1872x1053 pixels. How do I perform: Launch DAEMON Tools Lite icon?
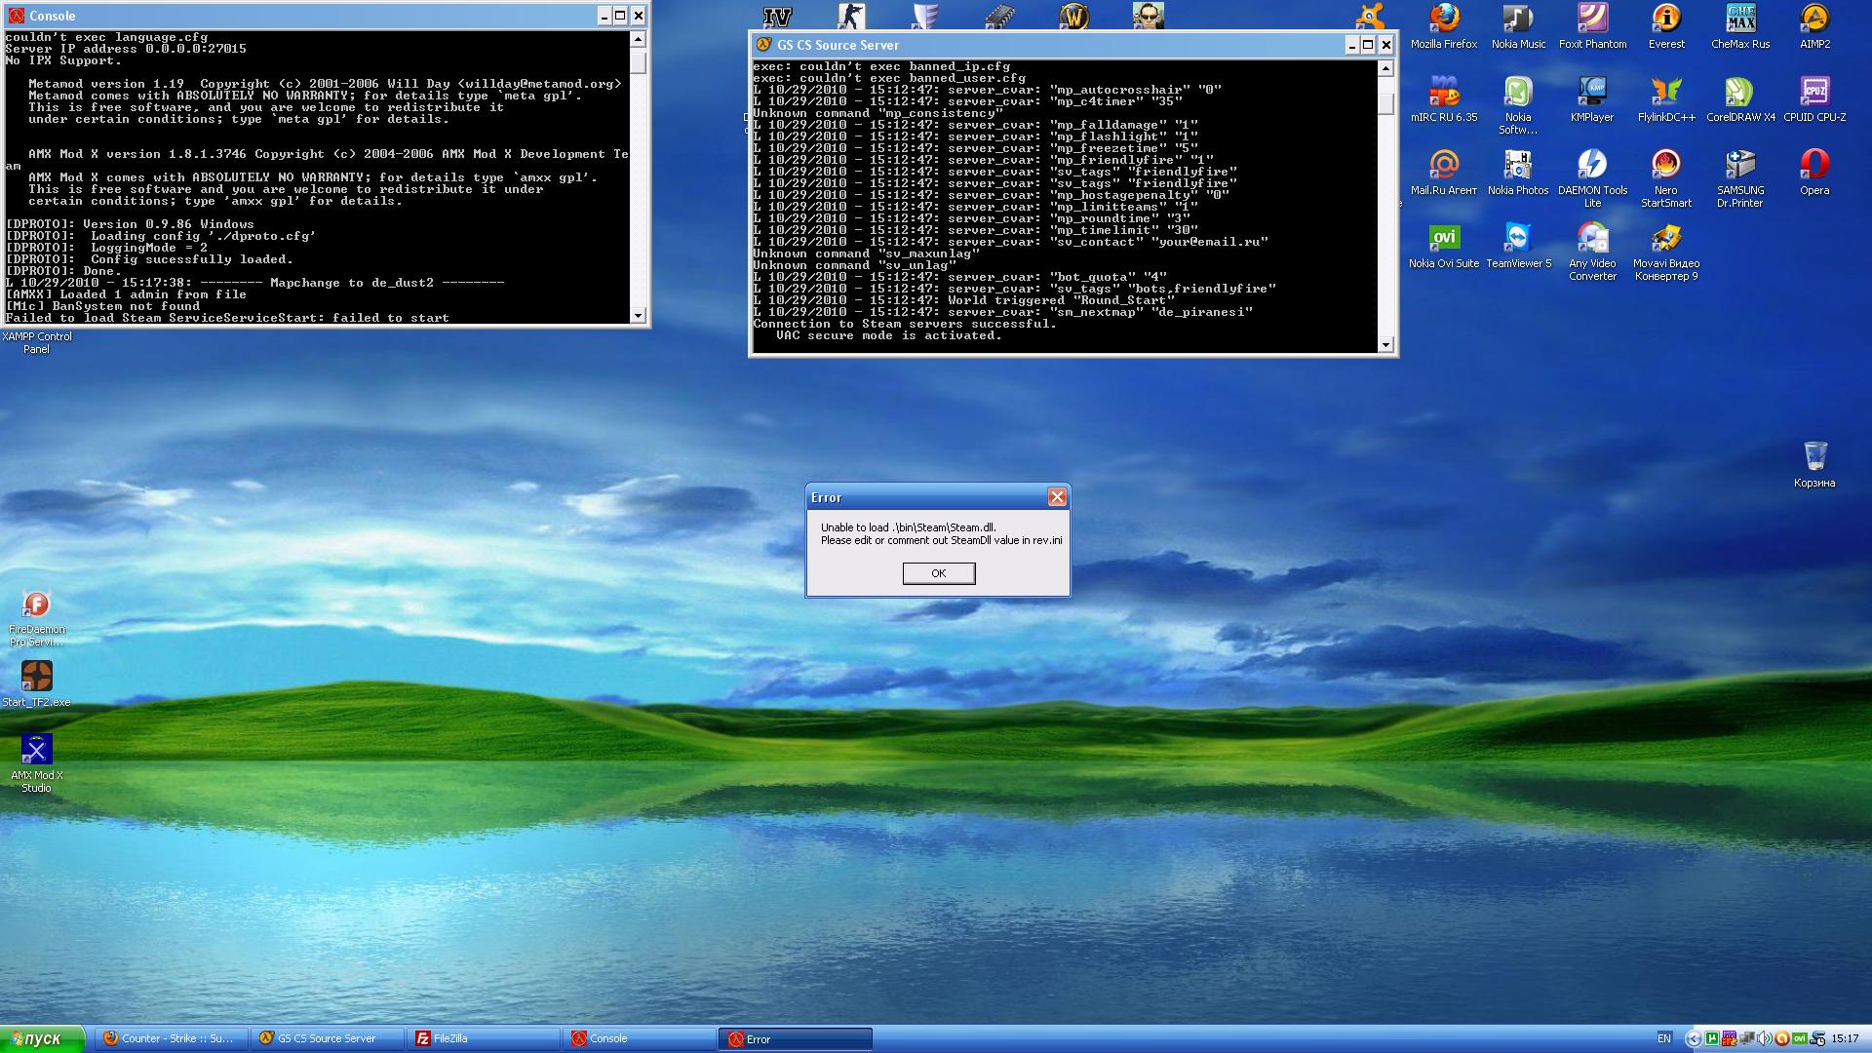coord(1592,178)
